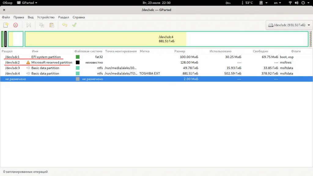Click the 0 запланированных операций status text
Image resolution: width=313 pixels, height=176 pixels.
25,172
